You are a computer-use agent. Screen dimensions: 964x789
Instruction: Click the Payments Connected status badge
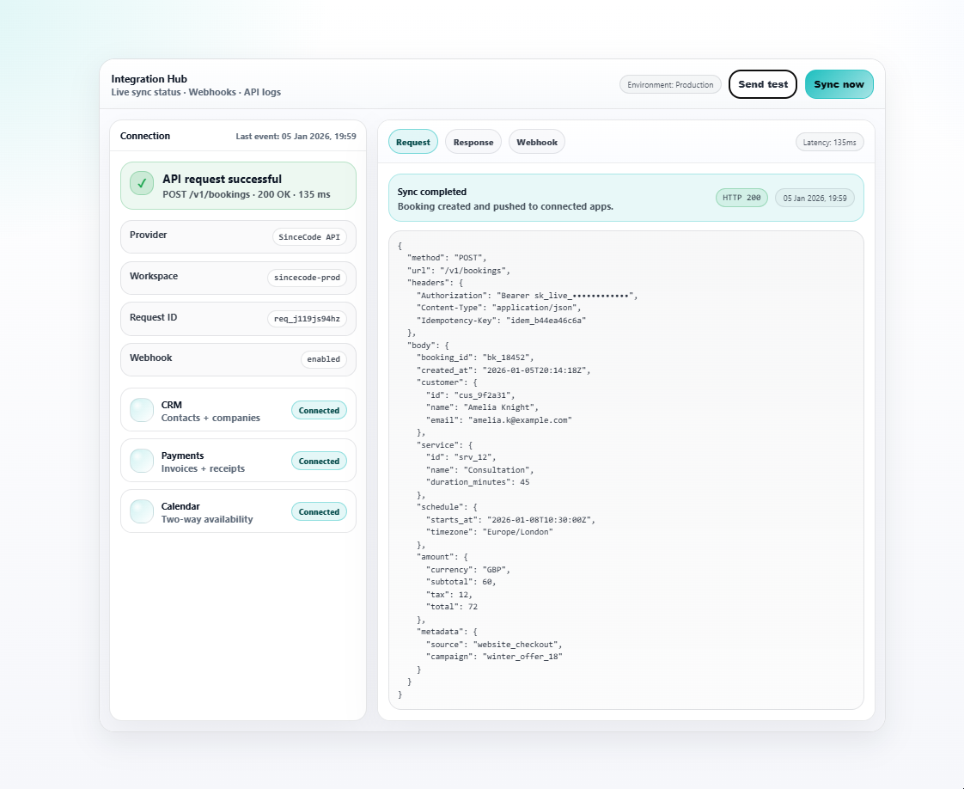(x=319, y=462)
